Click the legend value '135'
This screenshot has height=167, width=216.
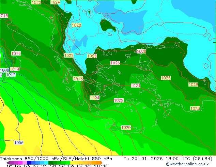(71, 166)
